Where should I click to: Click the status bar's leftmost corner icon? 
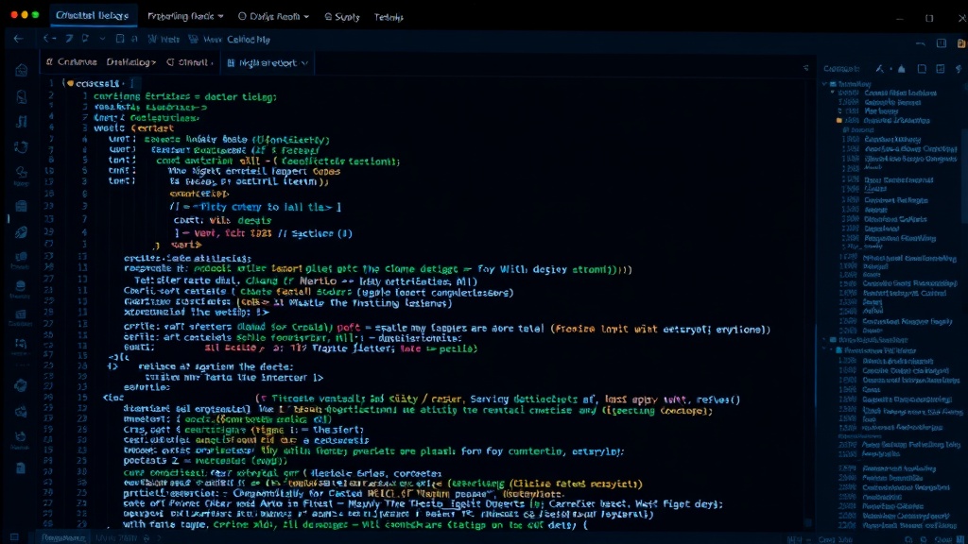click(x=14, y=537)
